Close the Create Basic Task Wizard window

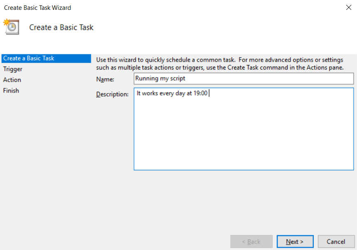point(348,7)
